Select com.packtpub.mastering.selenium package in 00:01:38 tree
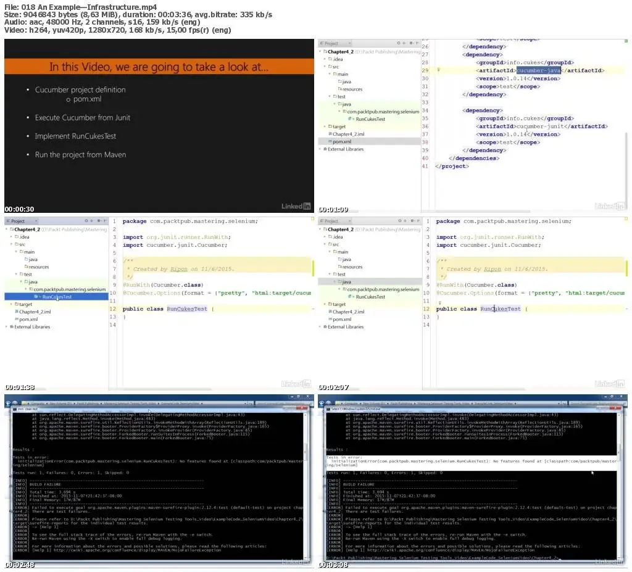The image size is (632, 572). pos(69,289)
